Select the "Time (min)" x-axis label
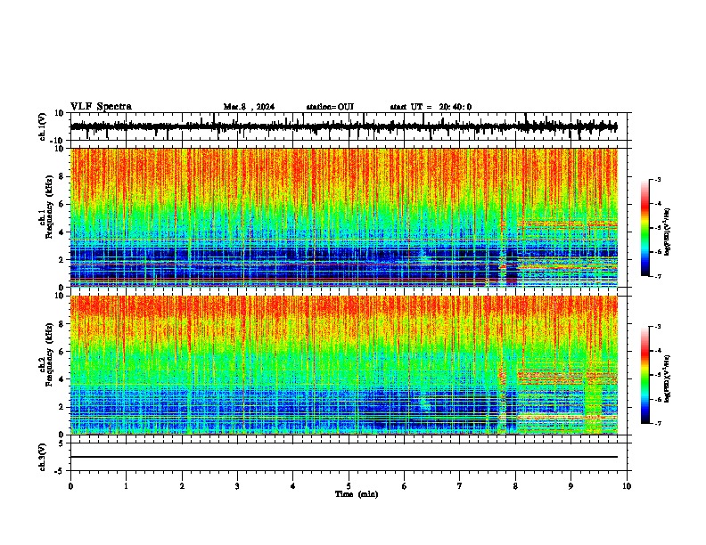Screen dimensions: 706x545 [x=357, y=494]
